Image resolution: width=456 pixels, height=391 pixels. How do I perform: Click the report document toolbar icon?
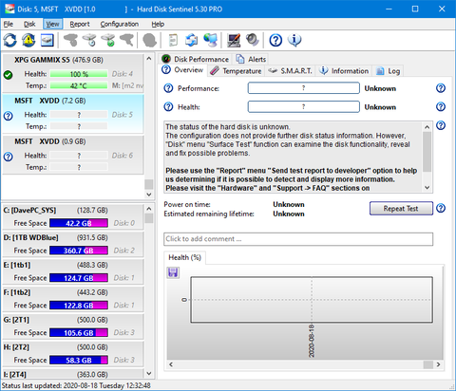pyautogui.click(x=173, y=40)
